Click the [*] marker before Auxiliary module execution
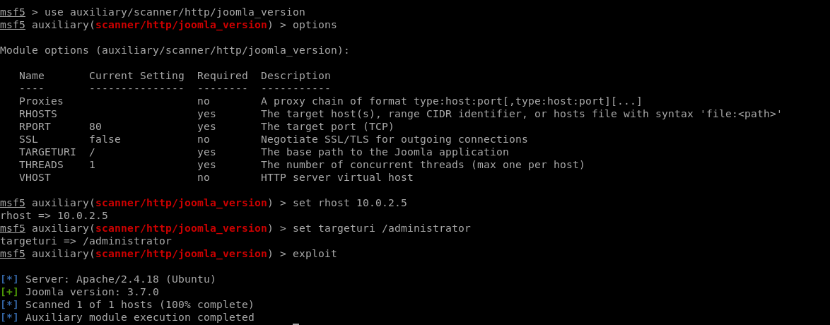Screen dimensions: 830x325 click(x=9, y=318)
